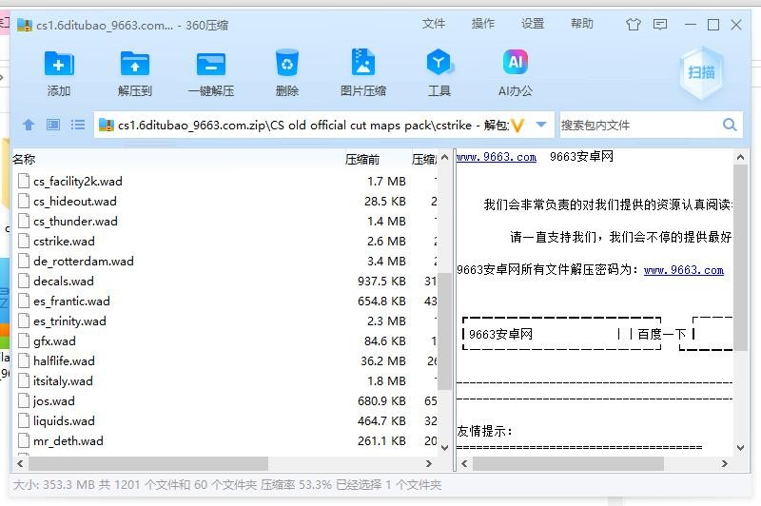Click the preview pane up scroll arrow
Image resolution: width=761 pixels, height=506 pixels.
pos(740,157)
